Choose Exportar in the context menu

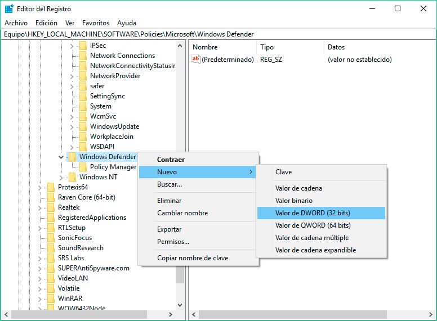click(x=197, y=229)
